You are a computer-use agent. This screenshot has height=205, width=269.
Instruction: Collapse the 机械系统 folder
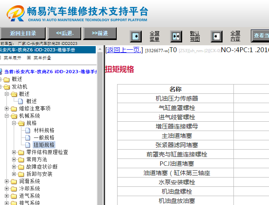click(x=7, y=116)
